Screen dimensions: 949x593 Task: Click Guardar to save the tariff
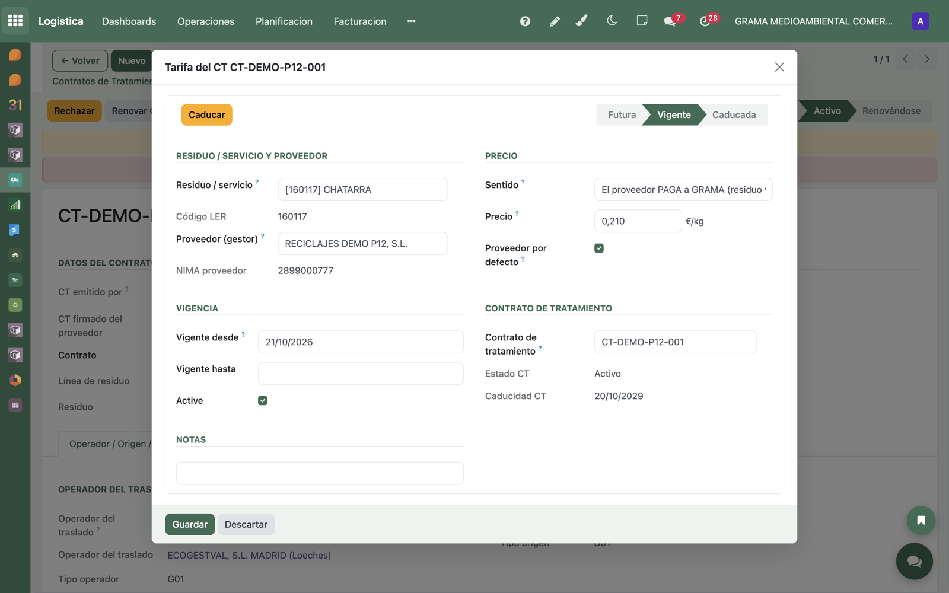(190, 524)
